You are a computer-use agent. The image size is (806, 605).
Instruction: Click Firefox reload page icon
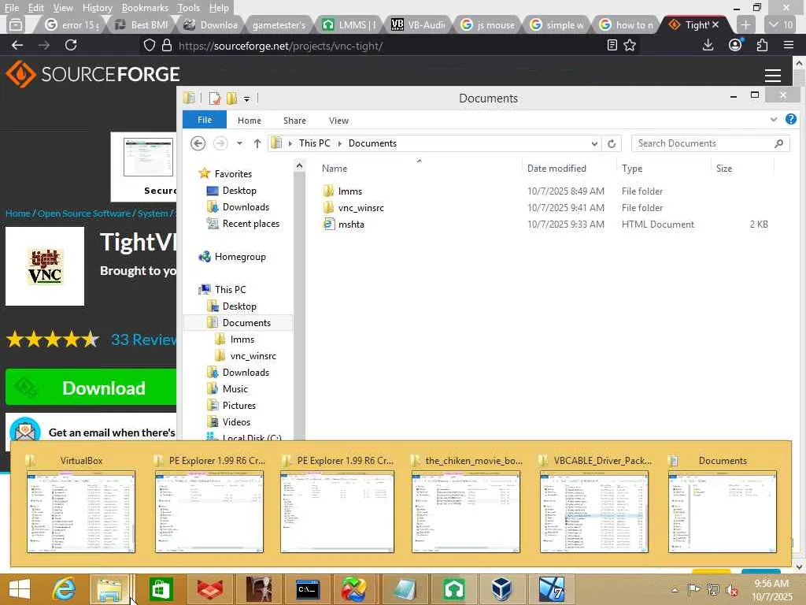click(71, 45)
